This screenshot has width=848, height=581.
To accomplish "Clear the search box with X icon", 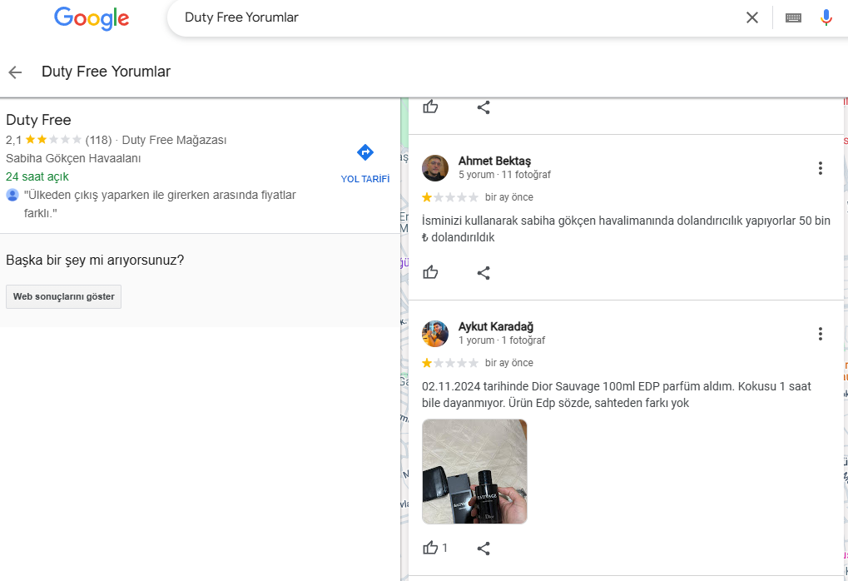I will click(x=752, y=17).
